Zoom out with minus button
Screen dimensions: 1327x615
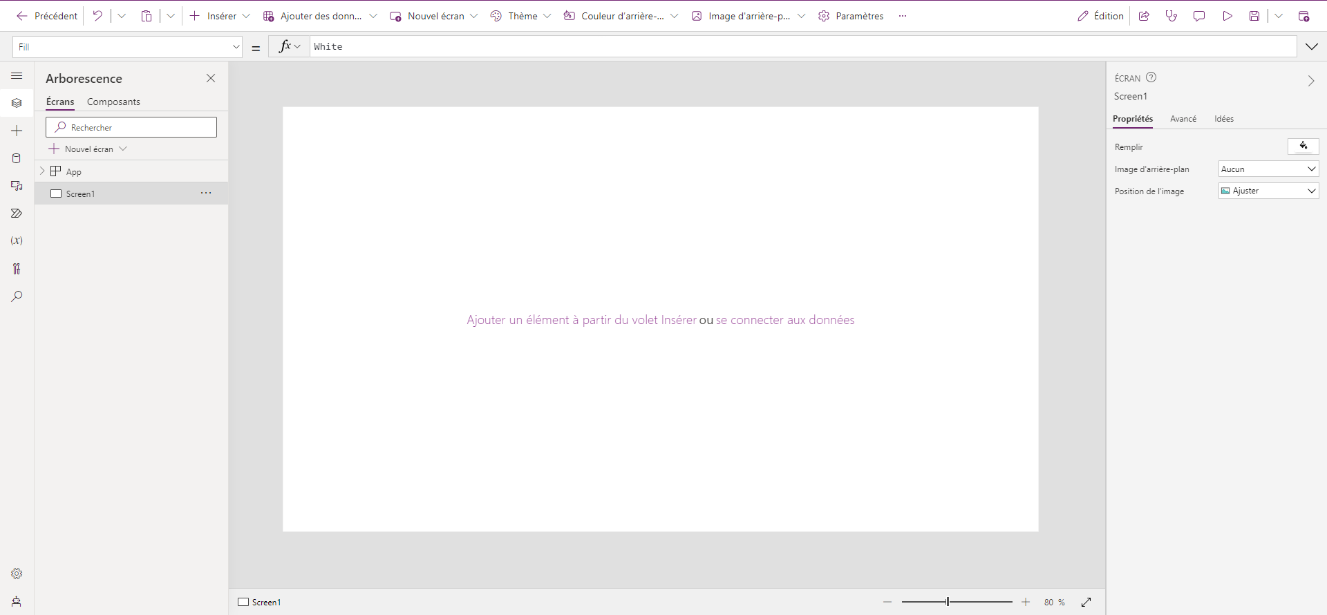(x=887, y=602)
